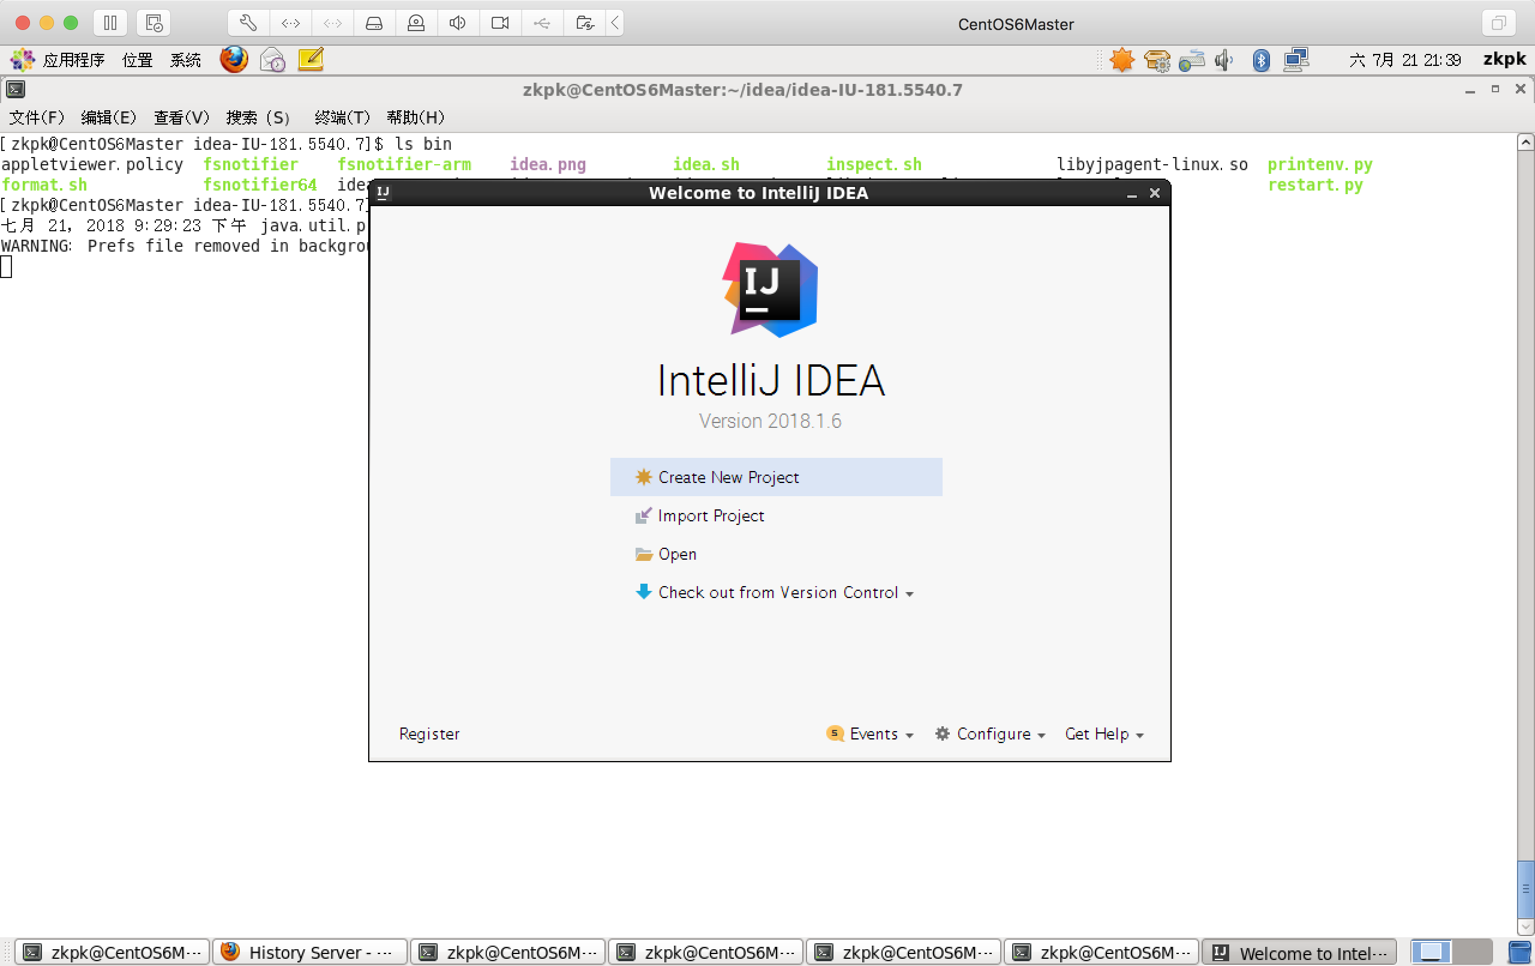Pause the virtual machine

[x=110, y=23]
